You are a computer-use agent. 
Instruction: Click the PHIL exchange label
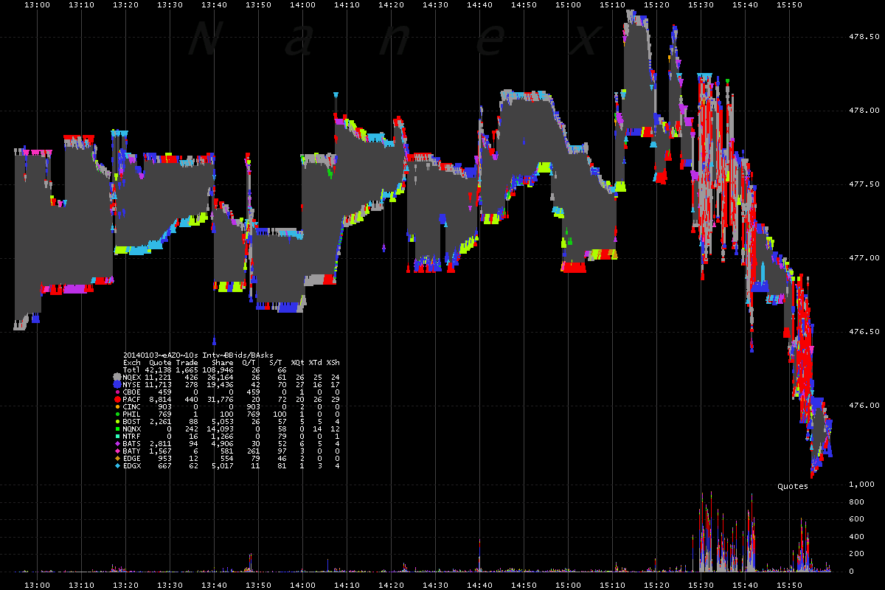pos(131,414)
